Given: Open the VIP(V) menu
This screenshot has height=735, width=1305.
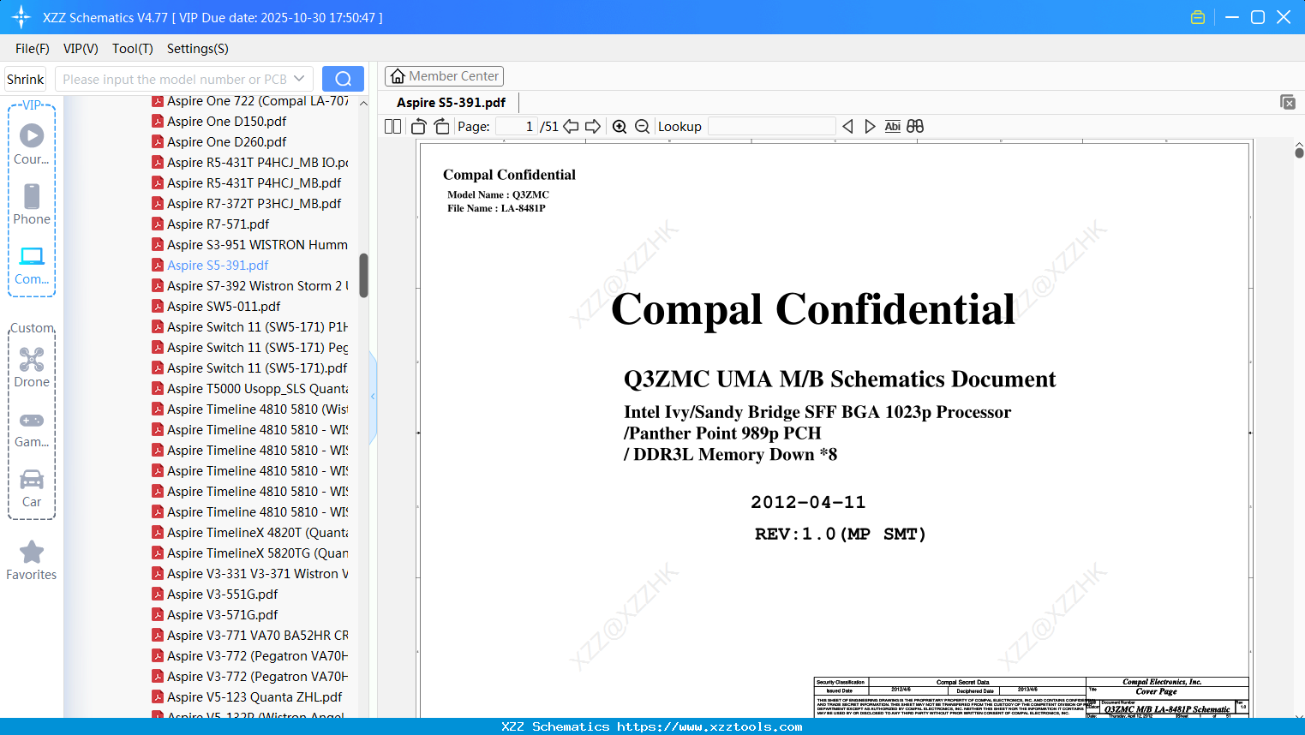Looking at the screenshot, I should click(x=81, y=49).
